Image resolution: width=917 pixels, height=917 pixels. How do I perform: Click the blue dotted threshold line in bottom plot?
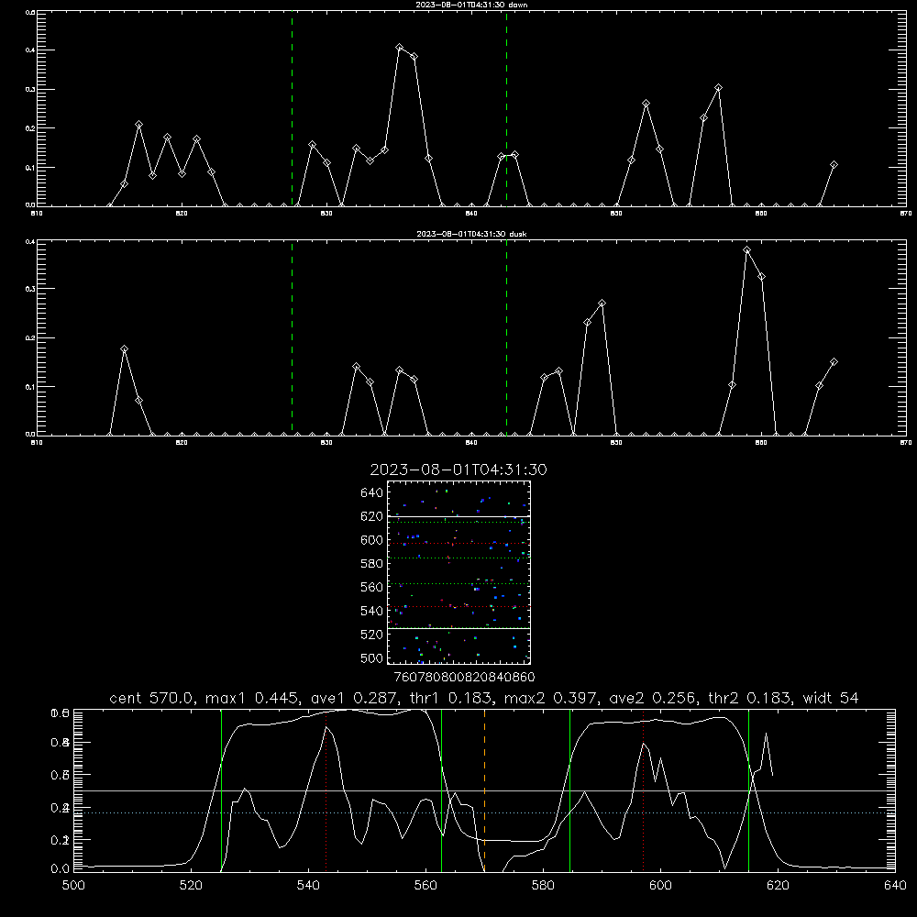(x=484, y=812)
